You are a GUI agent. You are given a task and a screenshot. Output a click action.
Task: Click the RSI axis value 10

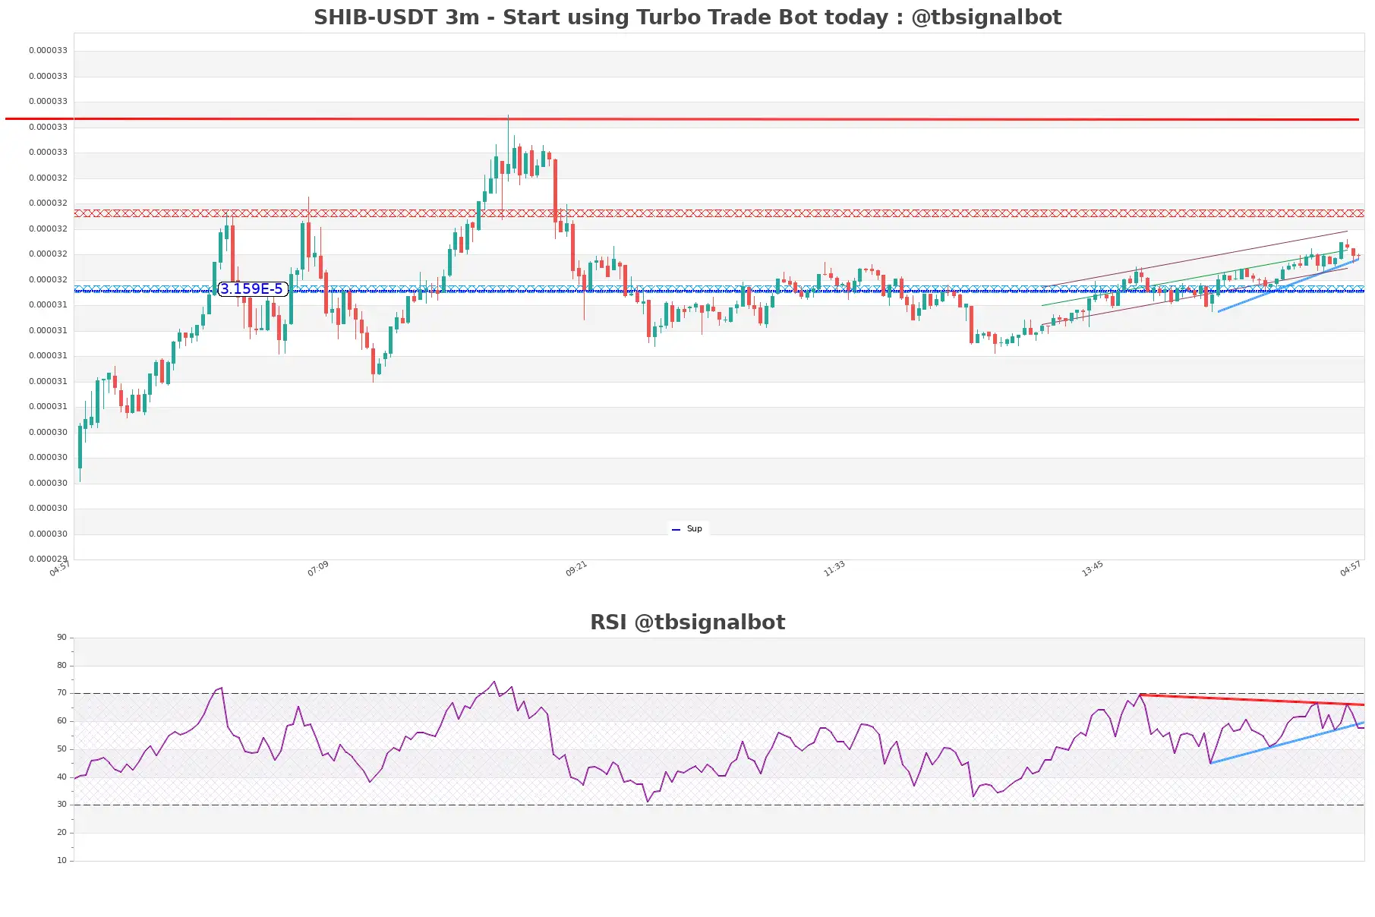click(61, 860)
